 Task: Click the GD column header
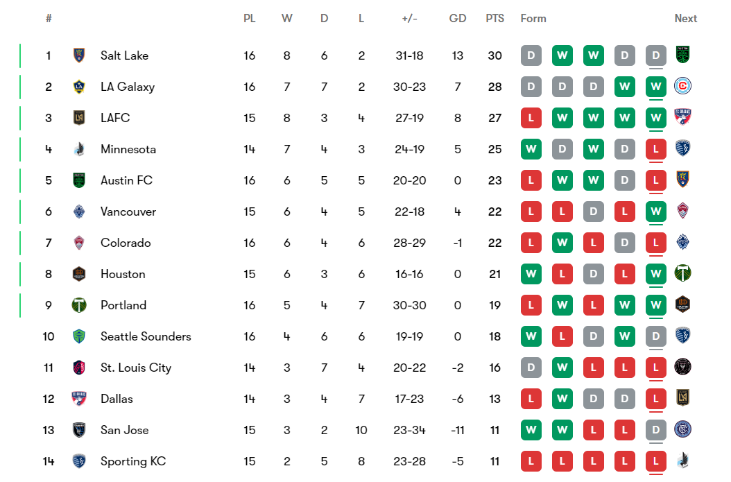coord(458,19)
